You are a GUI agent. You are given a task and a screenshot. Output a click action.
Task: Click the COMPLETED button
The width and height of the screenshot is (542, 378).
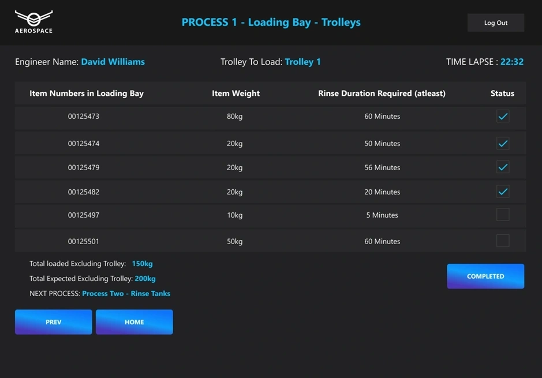[485, 276]
